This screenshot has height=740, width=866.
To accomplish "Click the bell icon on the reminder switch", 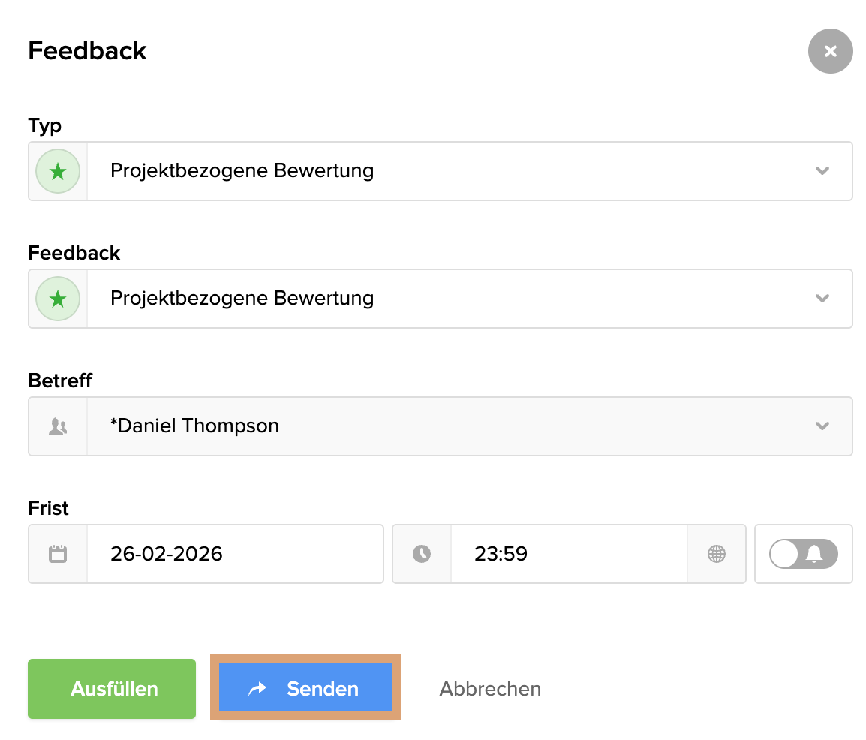I will click(814, 555).
